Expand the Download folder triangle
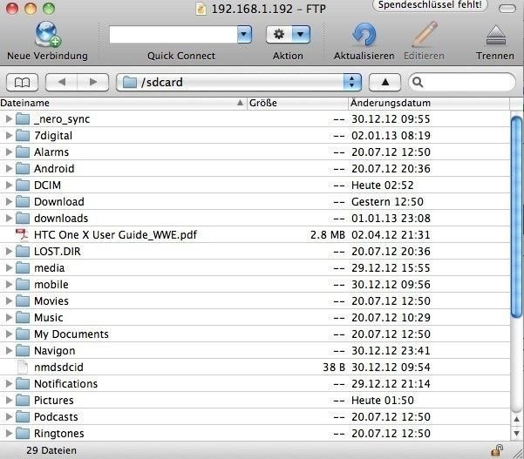Screen dimensions: 524x459 pyautogui.click(x=9, y=201)
